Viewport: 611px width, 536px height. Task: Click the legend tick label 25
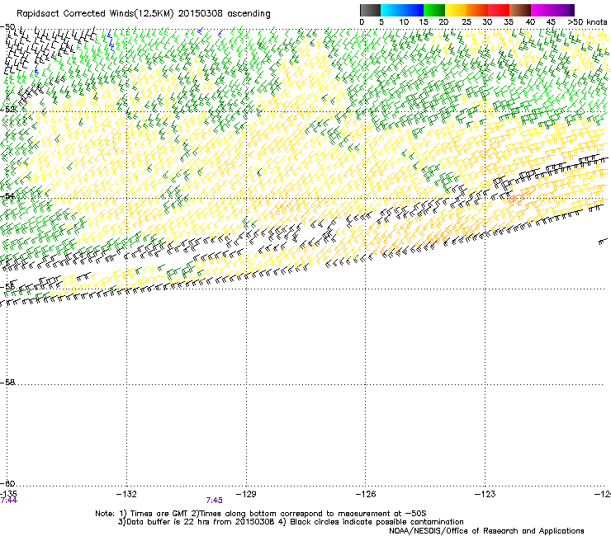[467, 22]
